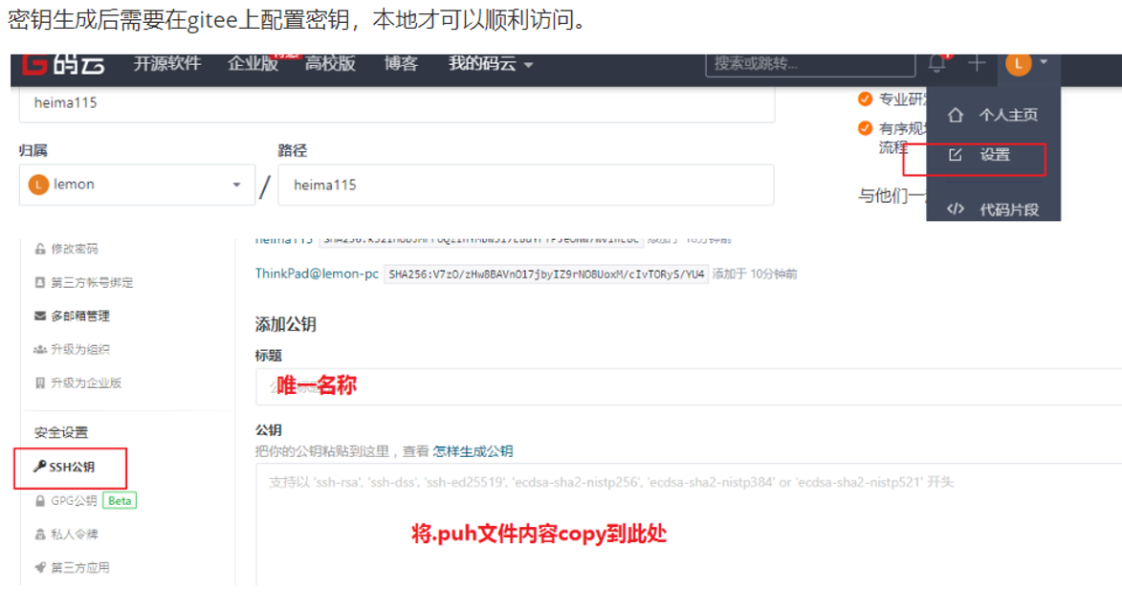
Task: Select 代码片段 from the user menu
Action: (1009, 209)
